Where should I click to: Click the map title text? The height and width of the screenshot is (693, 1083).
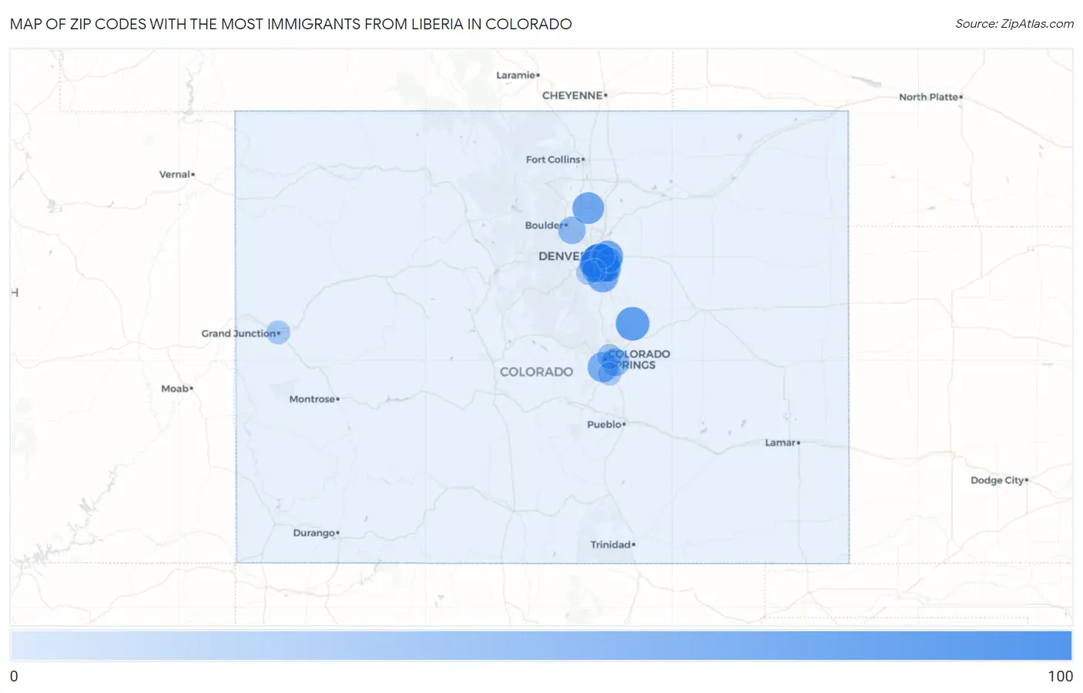[x=290, y=24]
